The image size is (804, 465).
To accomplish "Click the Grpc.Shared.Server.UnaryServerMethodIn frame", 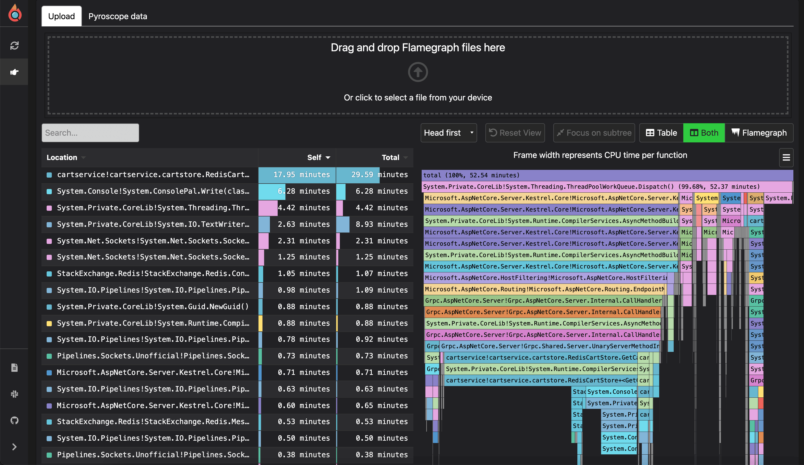I will [550, 346].
